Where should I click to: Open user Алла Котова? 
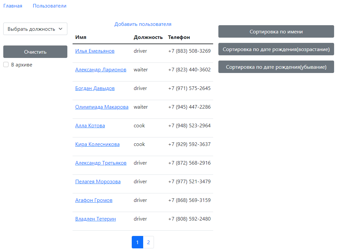tap(90, 126)
